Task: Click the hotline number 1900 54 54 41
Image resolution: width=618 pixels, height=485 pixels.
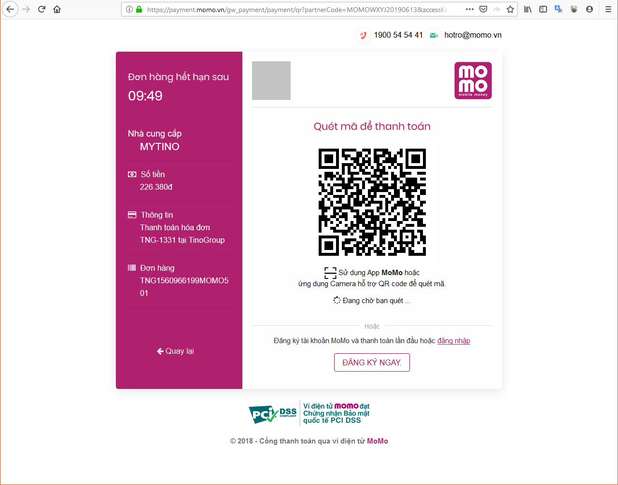Action: (x=398, y=35)
